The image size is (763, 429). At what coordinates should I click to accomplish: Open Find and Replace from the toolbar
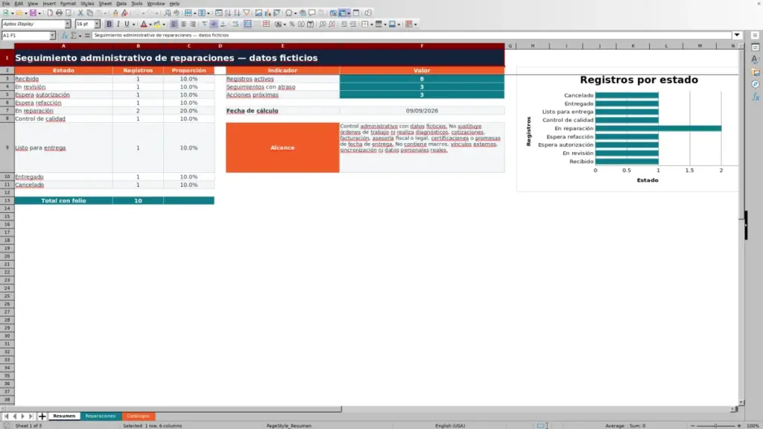pyautogui.click(x=168, y=13)
